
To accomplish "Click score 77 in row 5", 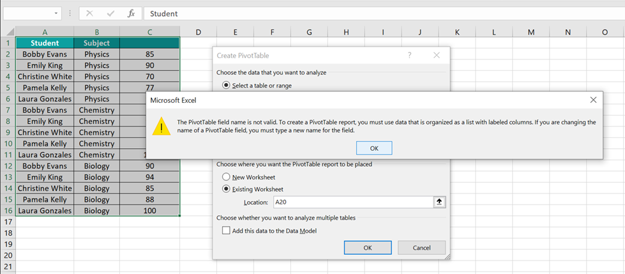I will pos(149,88).
